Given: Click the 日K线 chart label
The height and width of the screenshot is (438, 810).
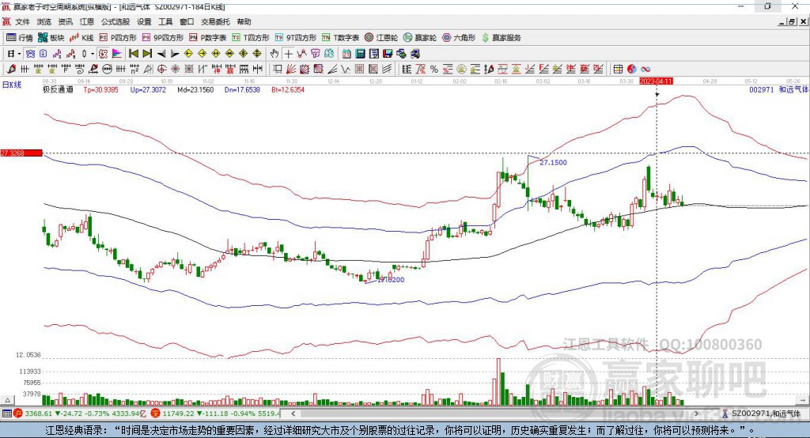Looking at the screenshot, I should [12, 85].
